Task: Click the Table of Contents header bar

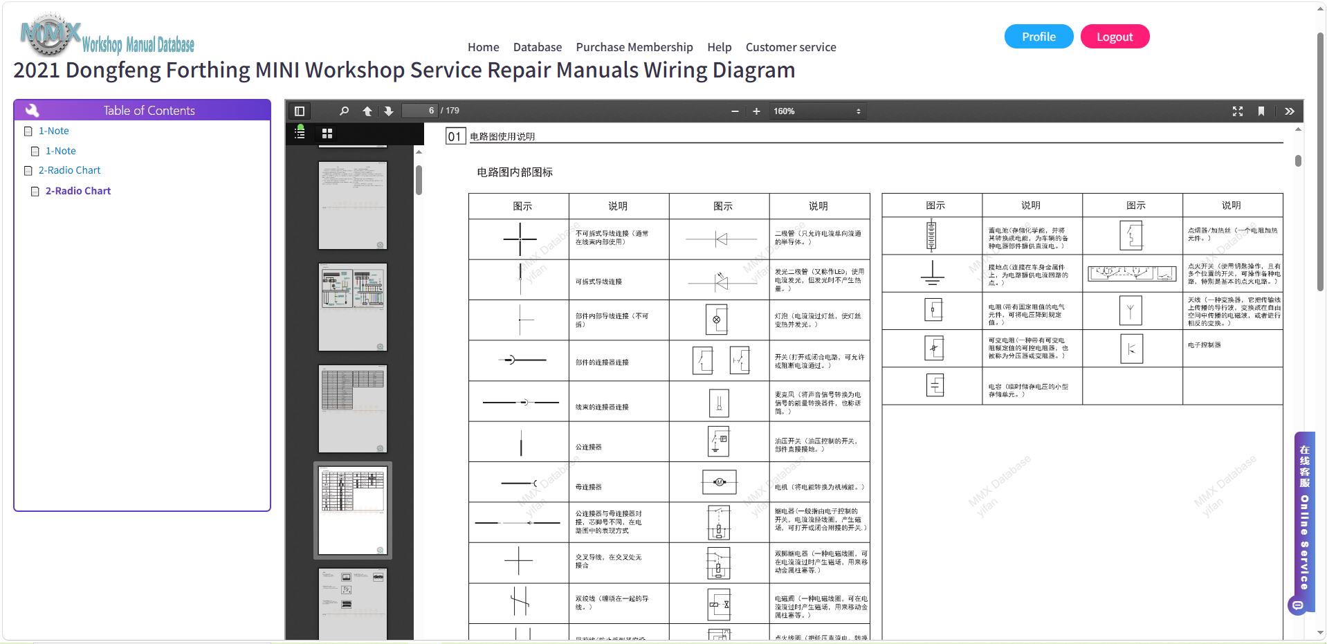Action: pos(142,110)
